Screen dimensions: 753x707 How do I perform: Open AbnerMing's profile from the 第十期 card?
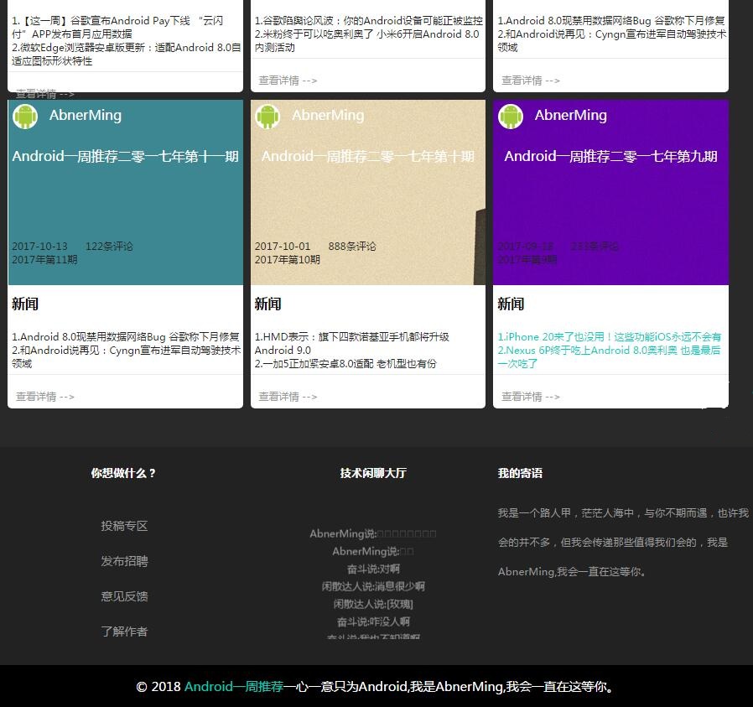click(328, 115)
